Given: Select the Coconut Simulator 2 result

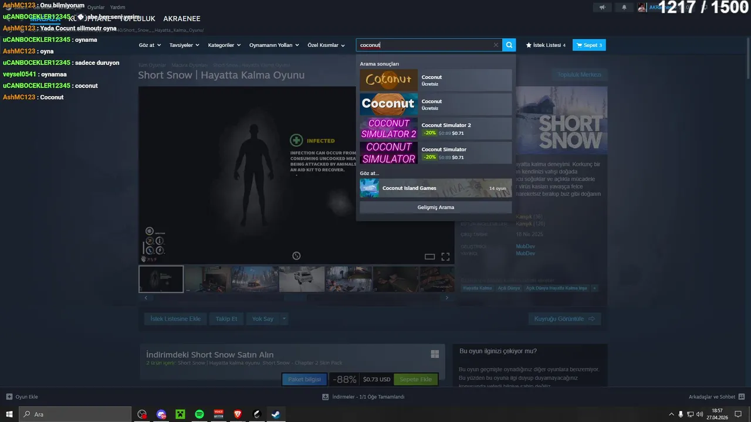Looking at the screenshot, I should pyautogui.click(x=435, y=128).
